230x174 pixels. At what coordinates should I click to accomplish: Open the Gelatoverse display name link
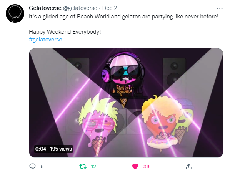45,8
